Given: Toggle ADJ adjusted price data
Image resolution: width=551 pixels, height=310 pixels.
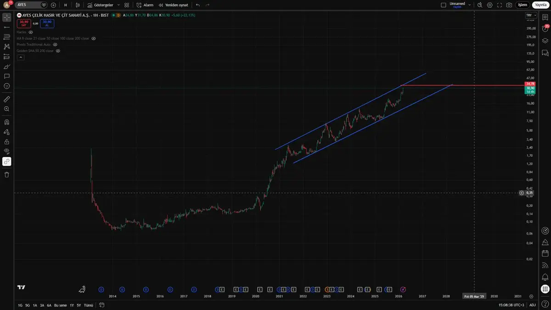Looking at the screenshot, I should coord(532,305).
